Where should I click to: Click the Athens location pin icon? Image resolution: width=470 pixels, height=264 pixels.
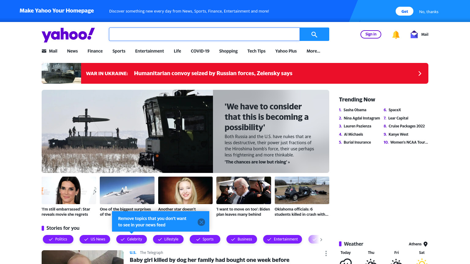click(x=425, y=244)
